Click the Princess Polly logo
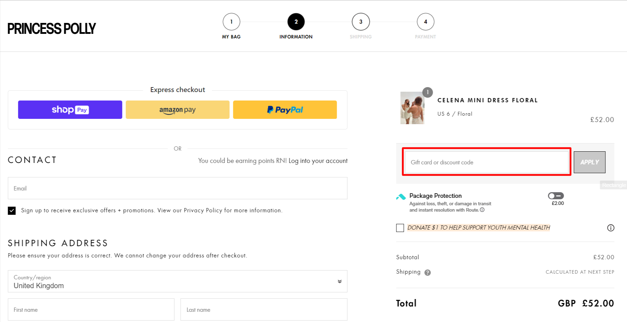627x322 pixels. coord(52,29)
